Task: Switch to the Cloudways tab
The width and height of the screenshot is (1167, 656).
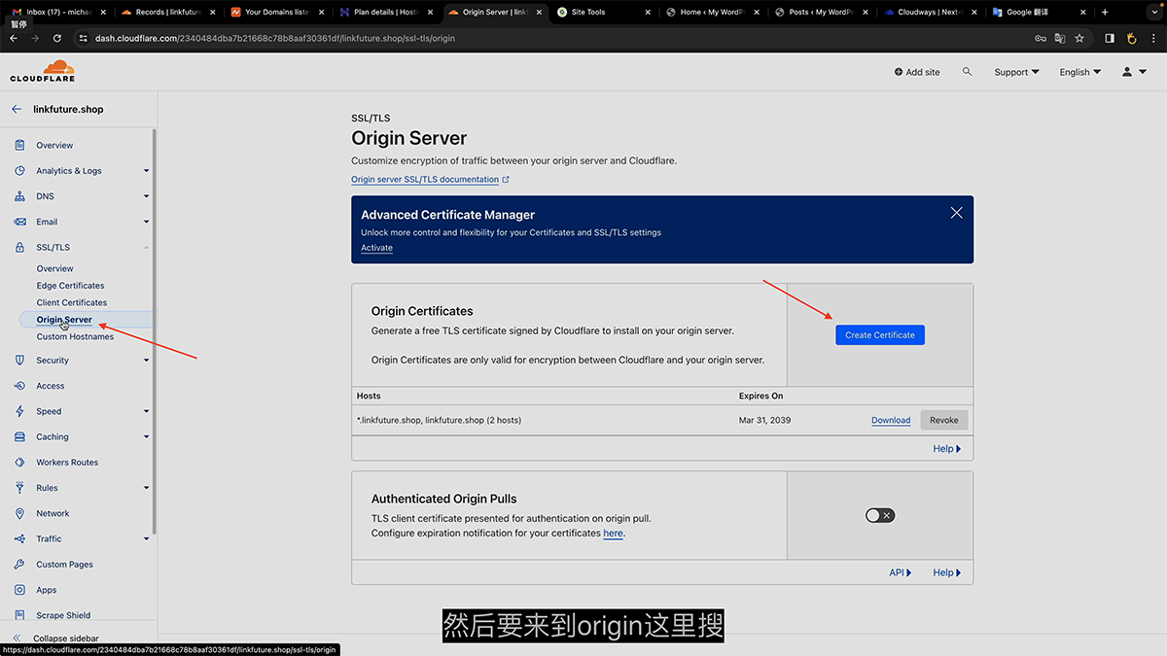Action: tap(931, 13)
